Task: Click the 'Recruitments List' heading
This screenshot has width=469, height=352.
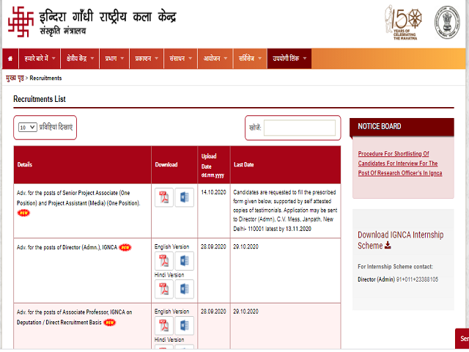Action: point(40,99)
